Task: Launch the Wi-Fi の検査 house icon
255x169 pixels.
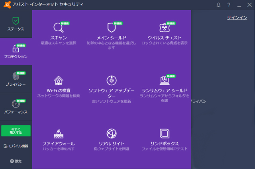Action: click(59, 81)
